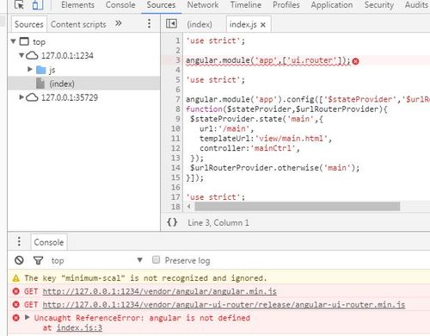Toggle the console filter funnel icon
Image resolution: width=430 pixels, height=336 pixels.
point(38,260)
